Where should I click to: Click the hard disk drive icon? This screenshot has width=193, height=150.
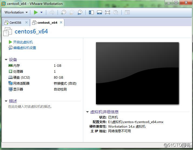coord(11,77)
